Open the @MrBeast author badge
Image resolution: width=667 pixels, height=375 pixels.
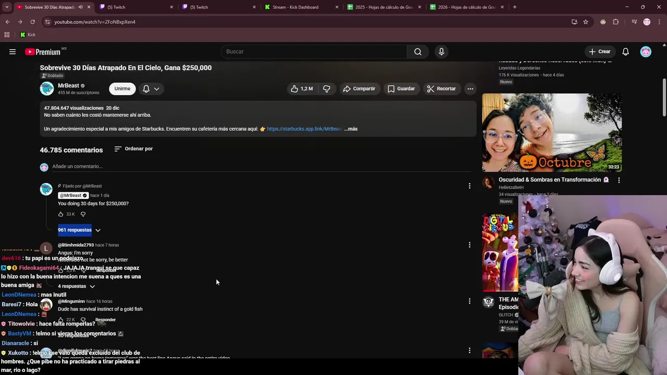click(x=73, y=195)
